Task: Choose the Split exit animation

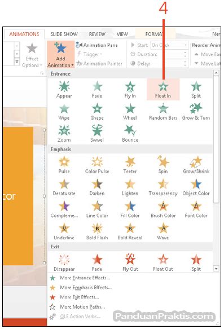Action: pos(196,262)
